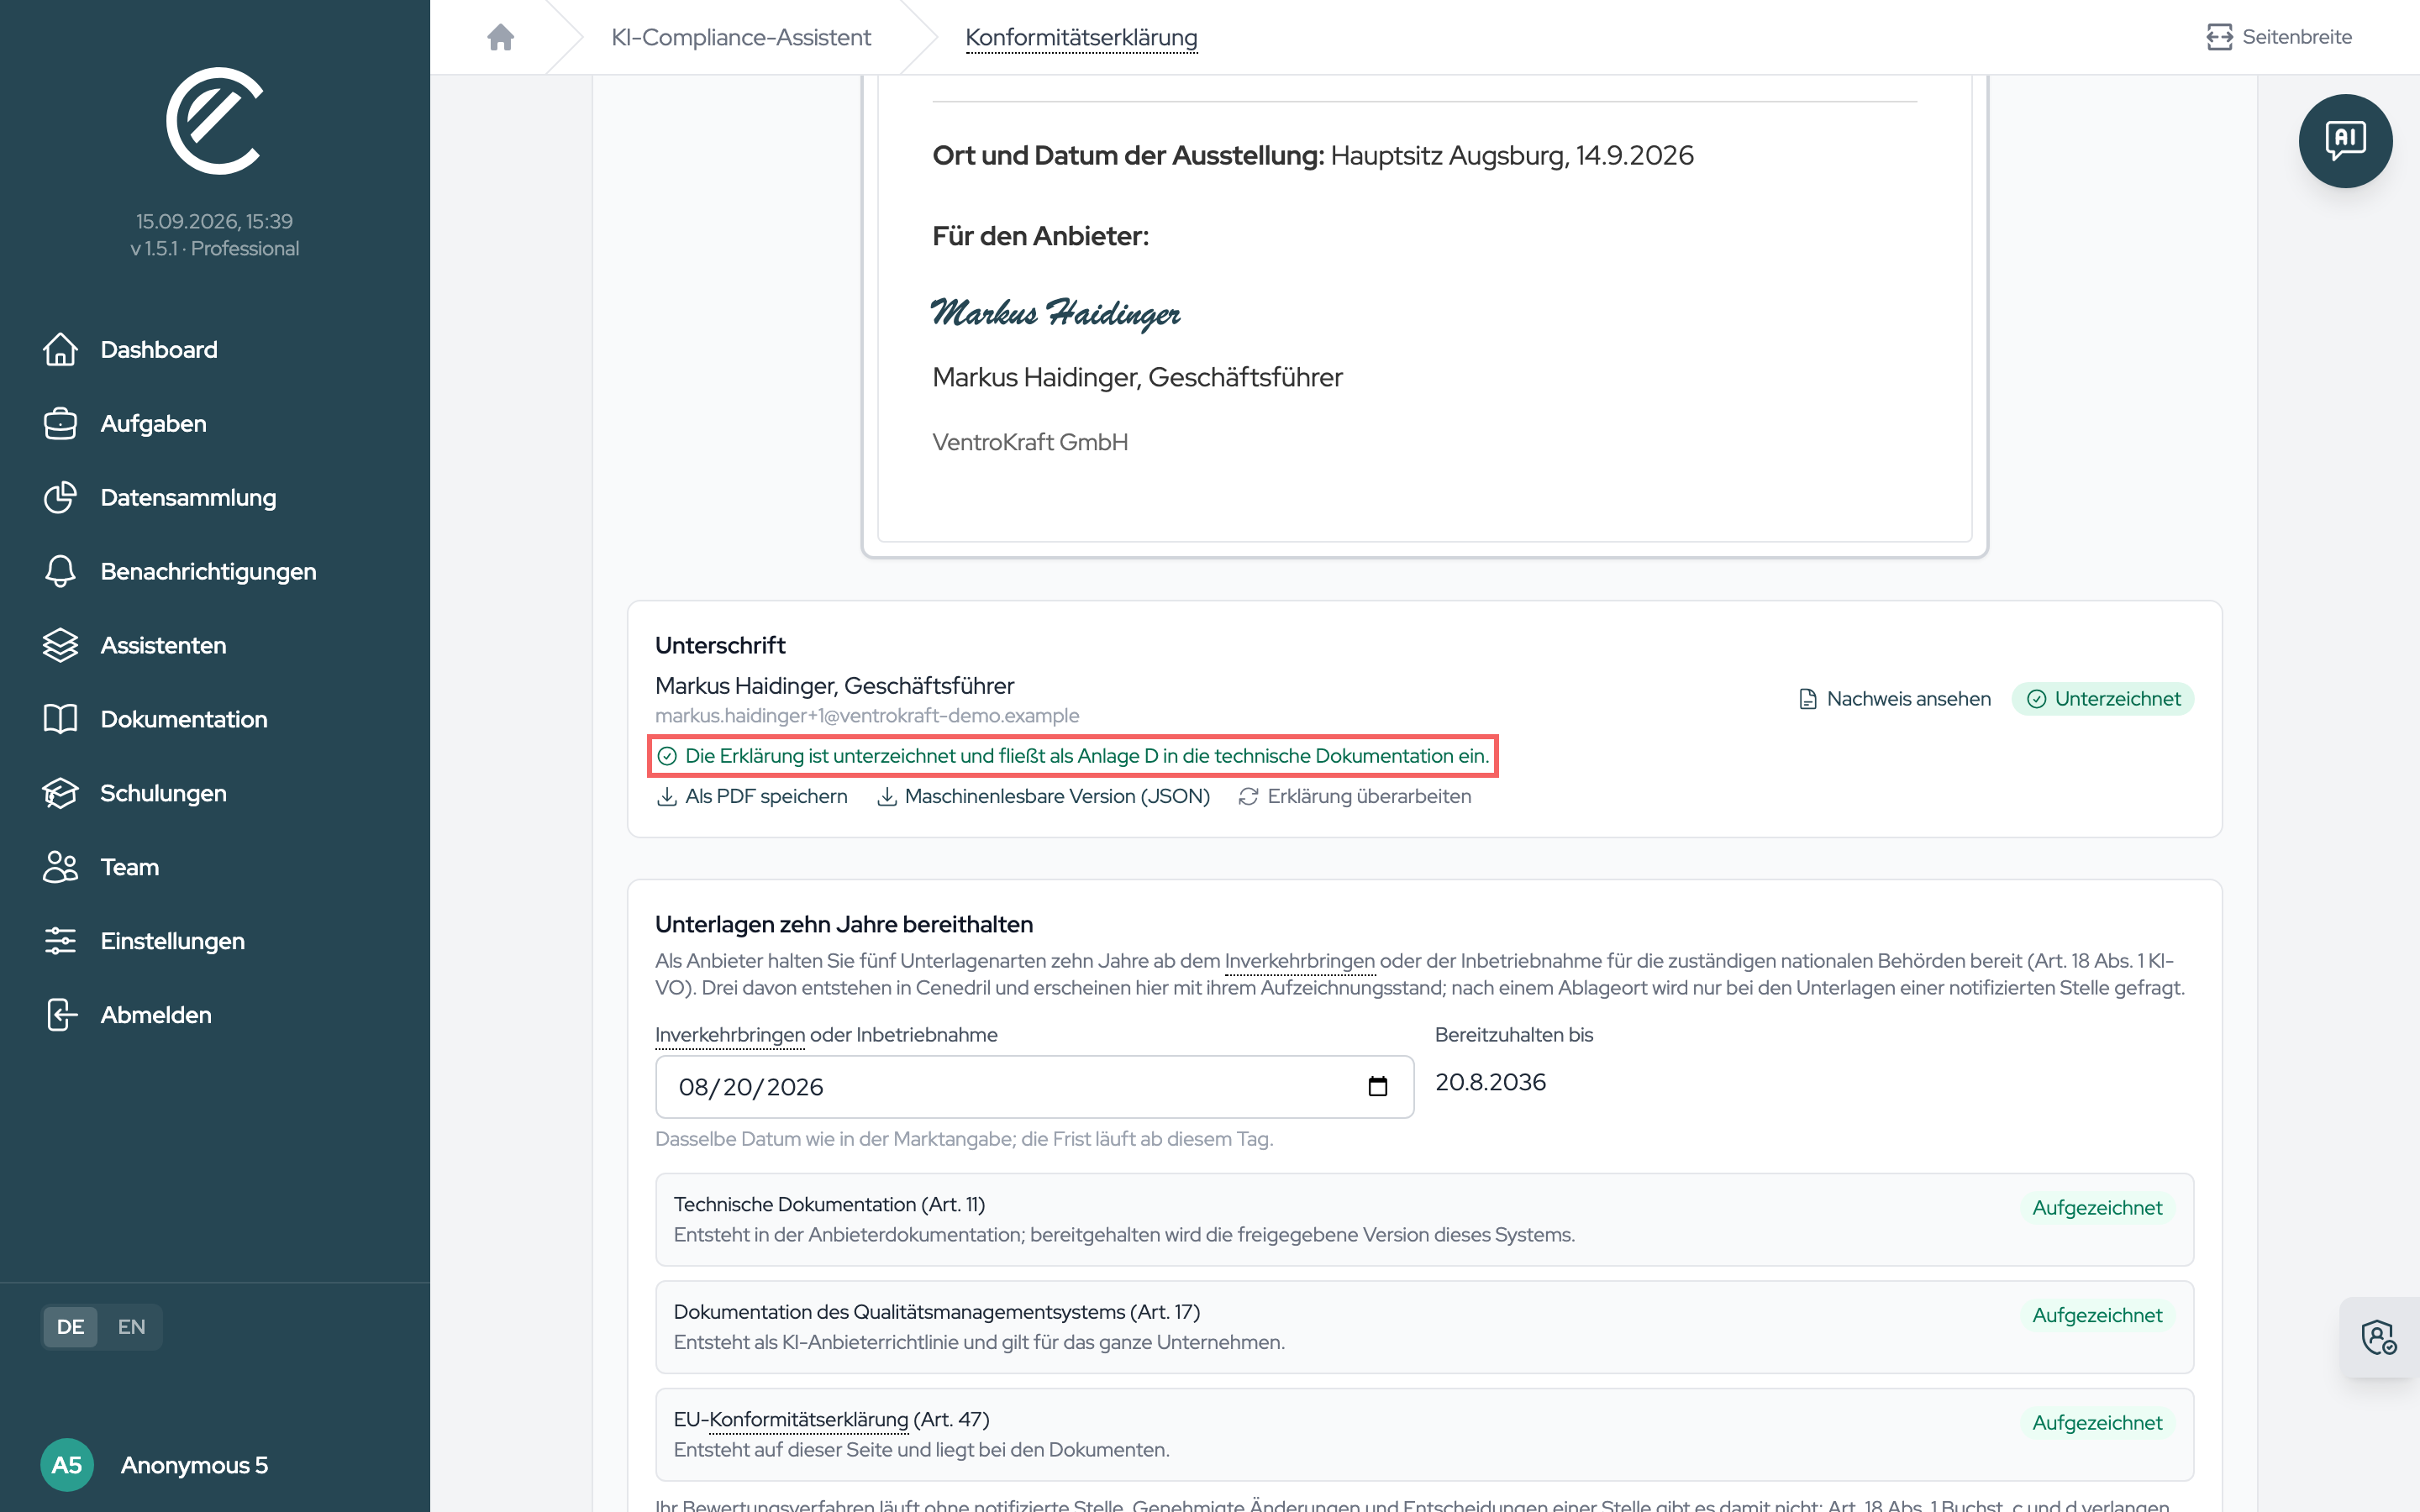Download Maschinenlesbare Version (JSON)
2420x1512 pixels.
click(x=1044, y=796)
